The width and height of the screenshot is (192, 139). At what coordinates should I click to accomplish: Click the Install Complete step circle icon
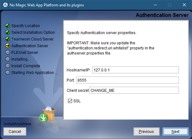tap(8, 66)
